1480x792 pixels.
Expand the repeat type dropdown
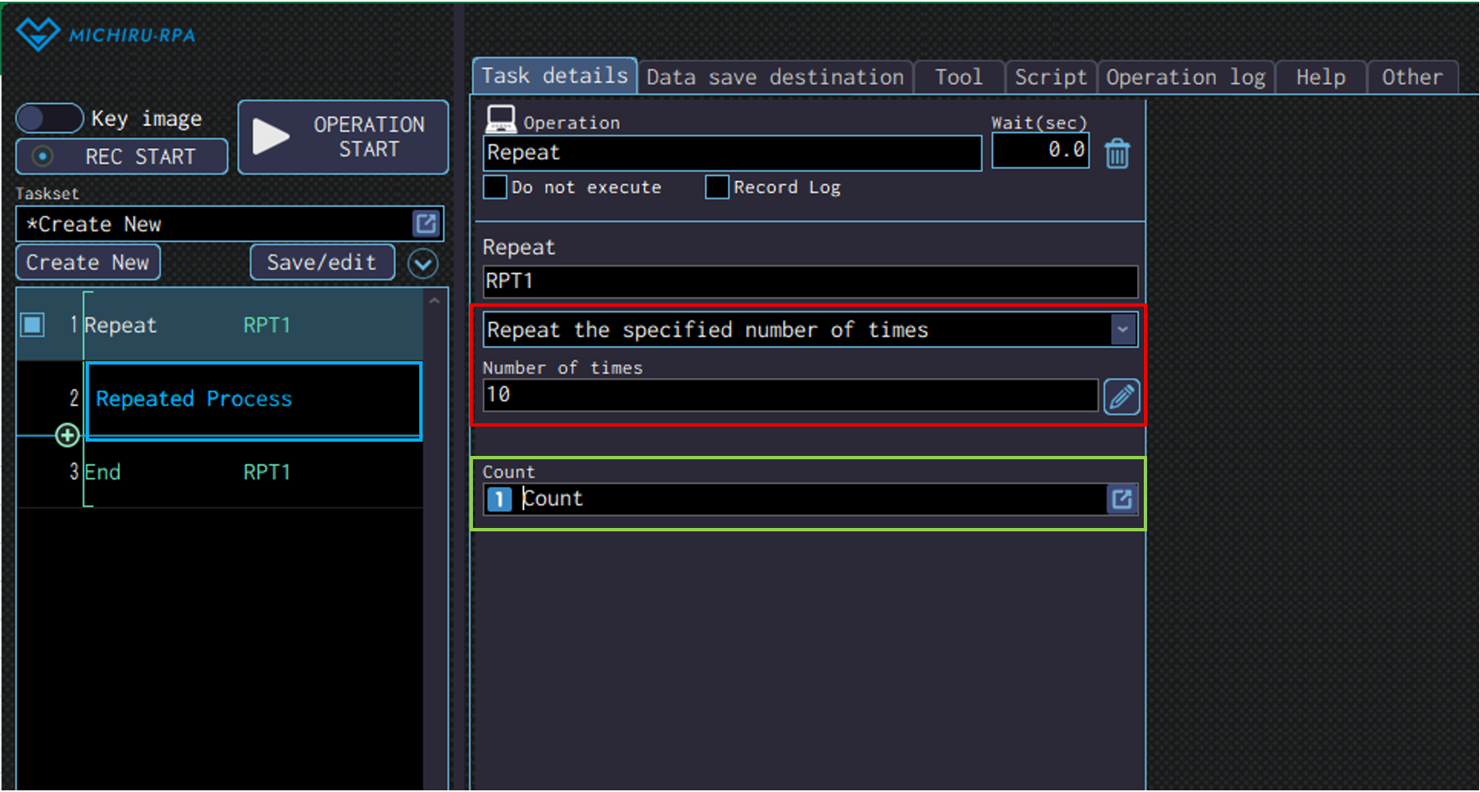coord(1122,329)
